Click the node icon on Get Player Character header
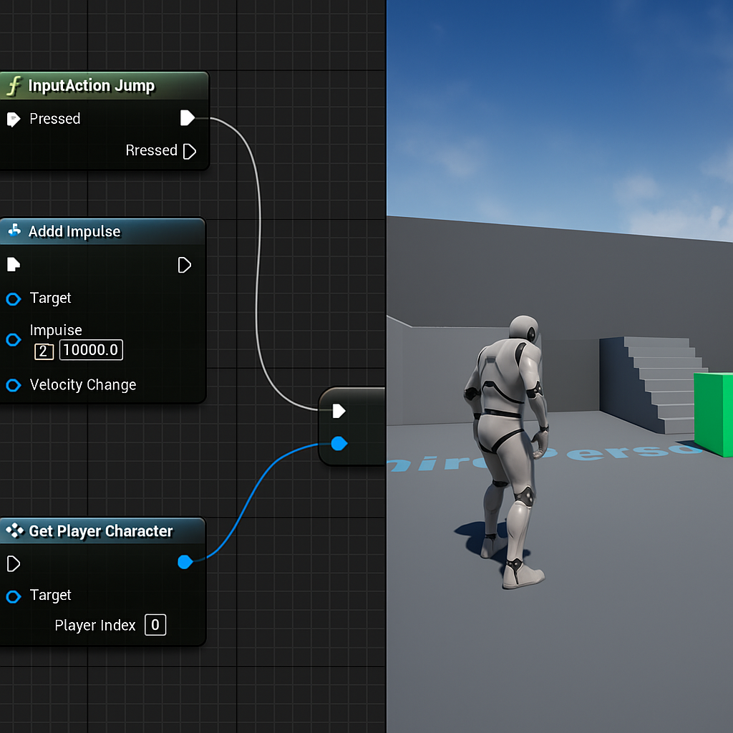The image size is (733, 733). click(x=13, y=531)
